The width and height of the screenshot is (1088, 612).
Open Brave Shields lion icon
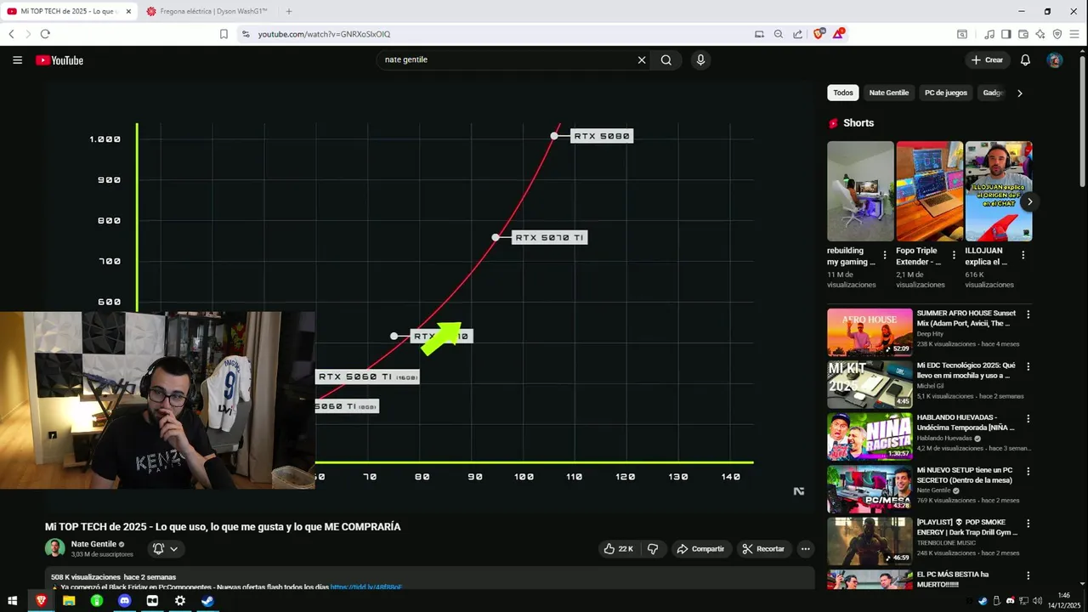tap(819, 34)
